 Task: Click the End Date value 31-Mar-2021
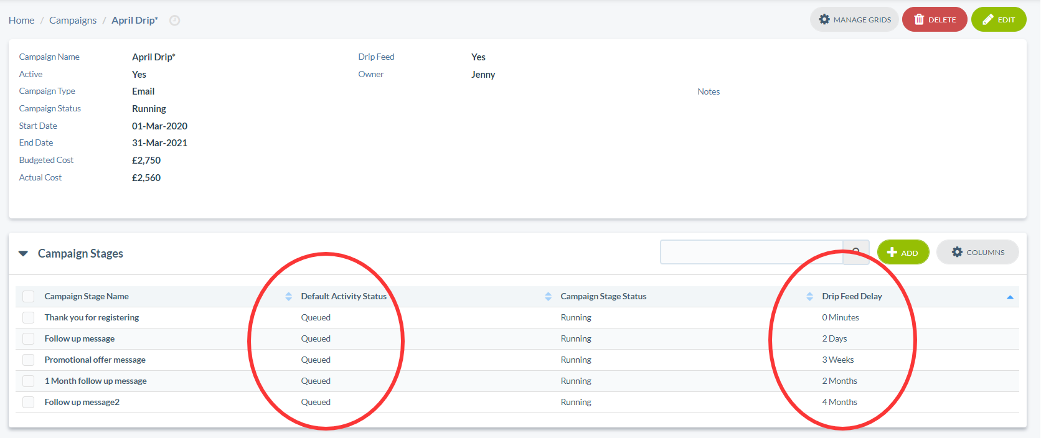pyautogui.click(x=159, y=142)
